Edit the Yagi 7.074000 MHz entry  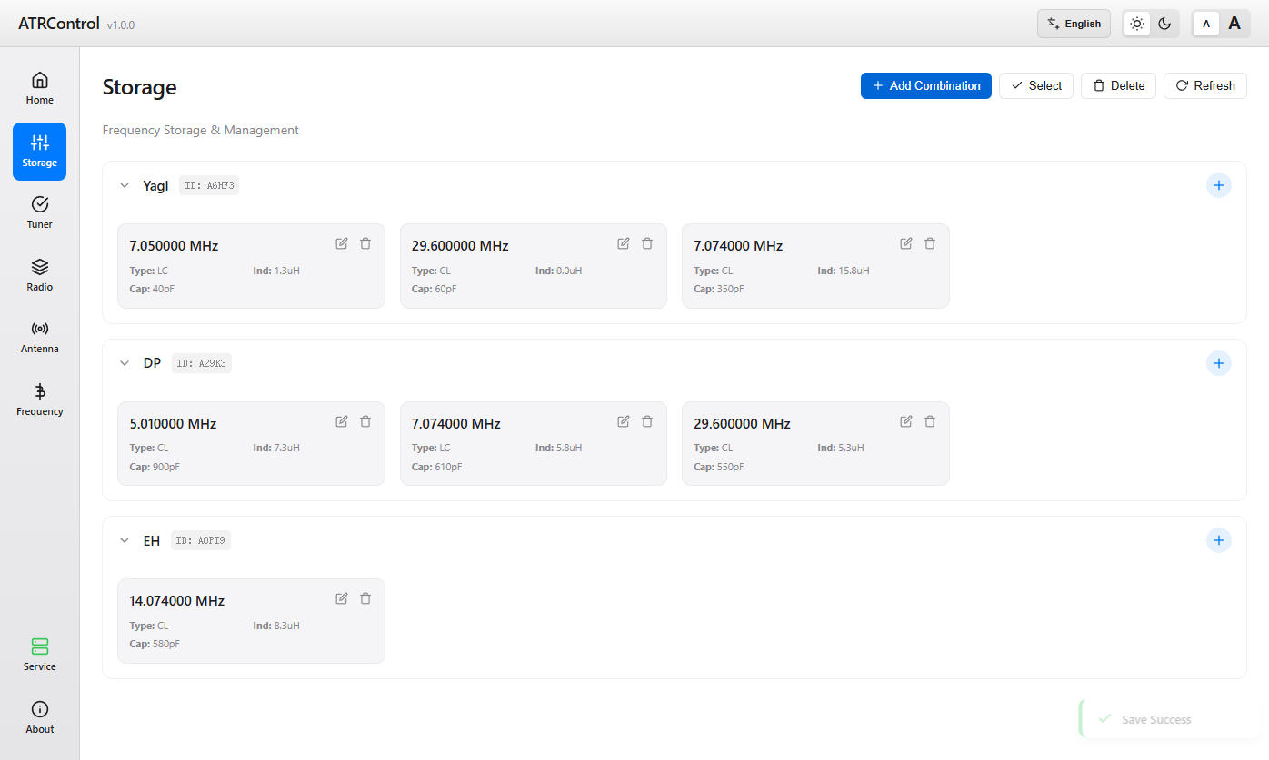[906, 243]
